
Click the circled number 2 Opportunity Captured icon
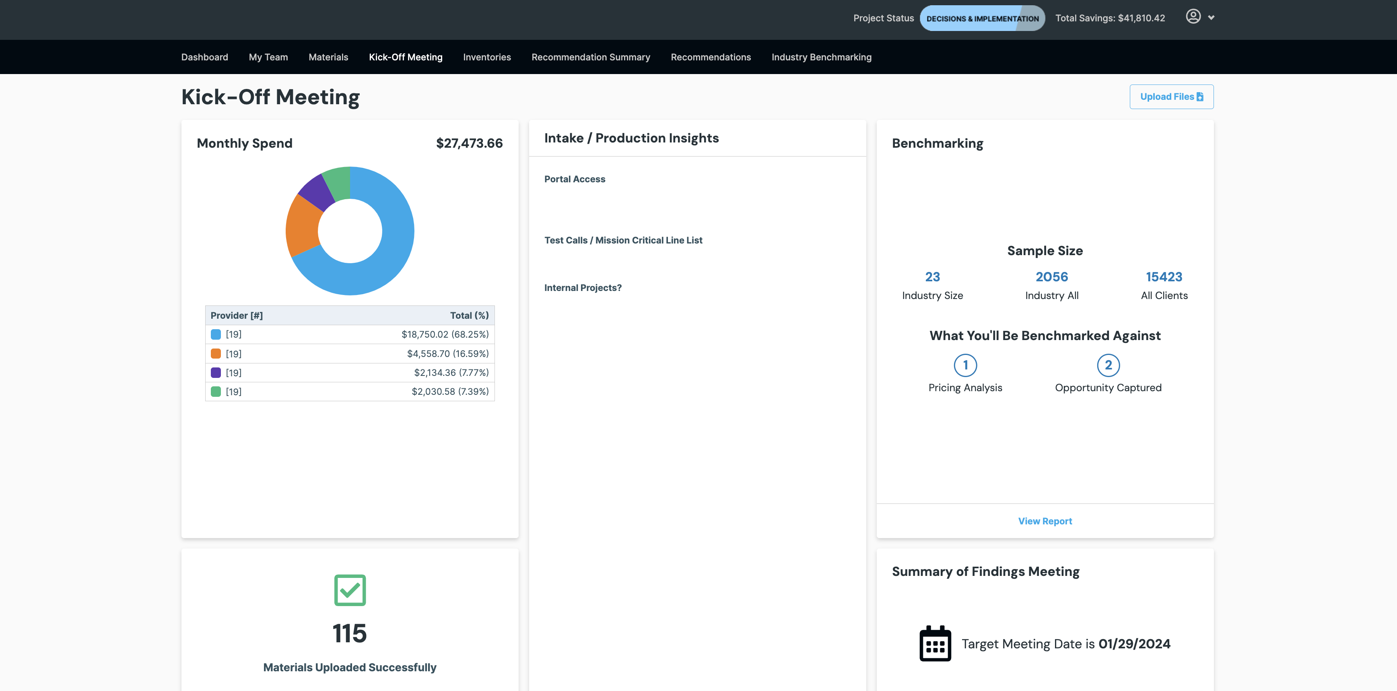pyautogui.click(x=1108, y=365)
